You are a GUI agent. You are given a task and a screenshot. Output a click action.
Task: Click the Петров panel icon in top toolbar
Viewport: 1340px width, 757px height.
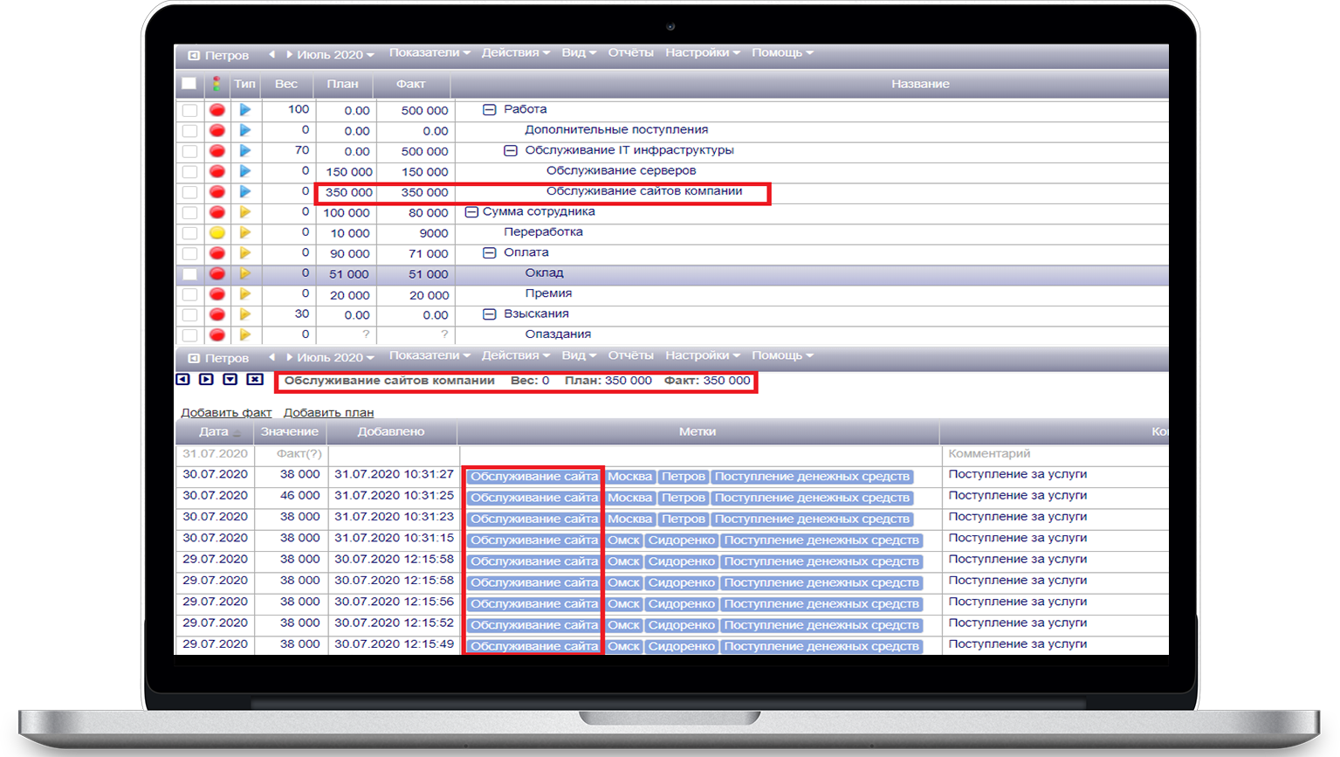point(194,55)
